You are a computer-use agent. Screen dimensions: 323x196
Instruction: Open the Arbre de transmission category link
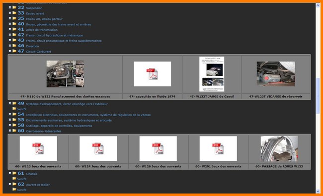(42, 30)
